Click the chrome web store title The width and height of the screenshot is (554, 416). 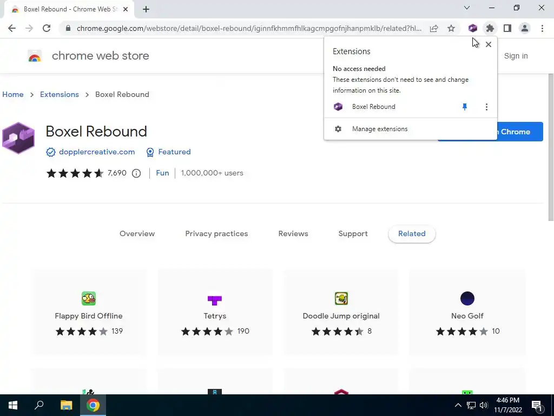[100, 56]
